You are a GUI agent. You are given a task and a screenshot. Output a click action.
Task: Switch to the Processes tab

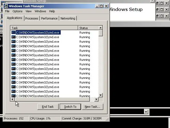(x=32, y=18)
